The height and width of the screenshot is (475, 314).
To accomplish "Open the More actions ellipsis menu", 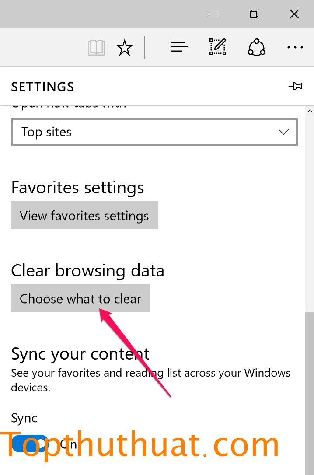I will tap(295, 47).
